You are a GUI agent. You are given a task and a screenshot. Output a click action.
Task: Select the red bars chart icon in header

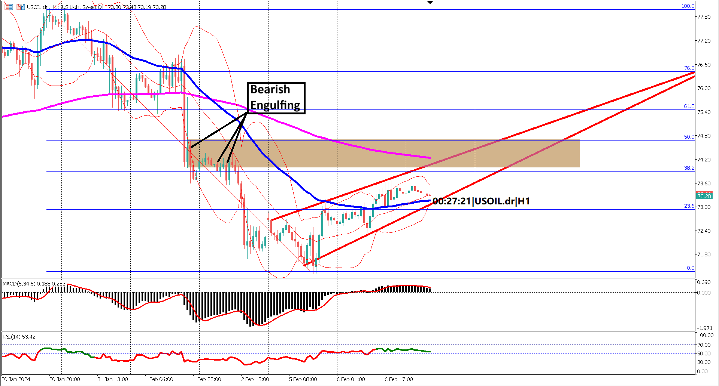[x=18, y=7]
